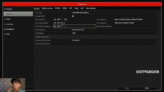Screen dimensions: 164x92
Task: Click the User icon in sidebar
Action: (5, 34)
